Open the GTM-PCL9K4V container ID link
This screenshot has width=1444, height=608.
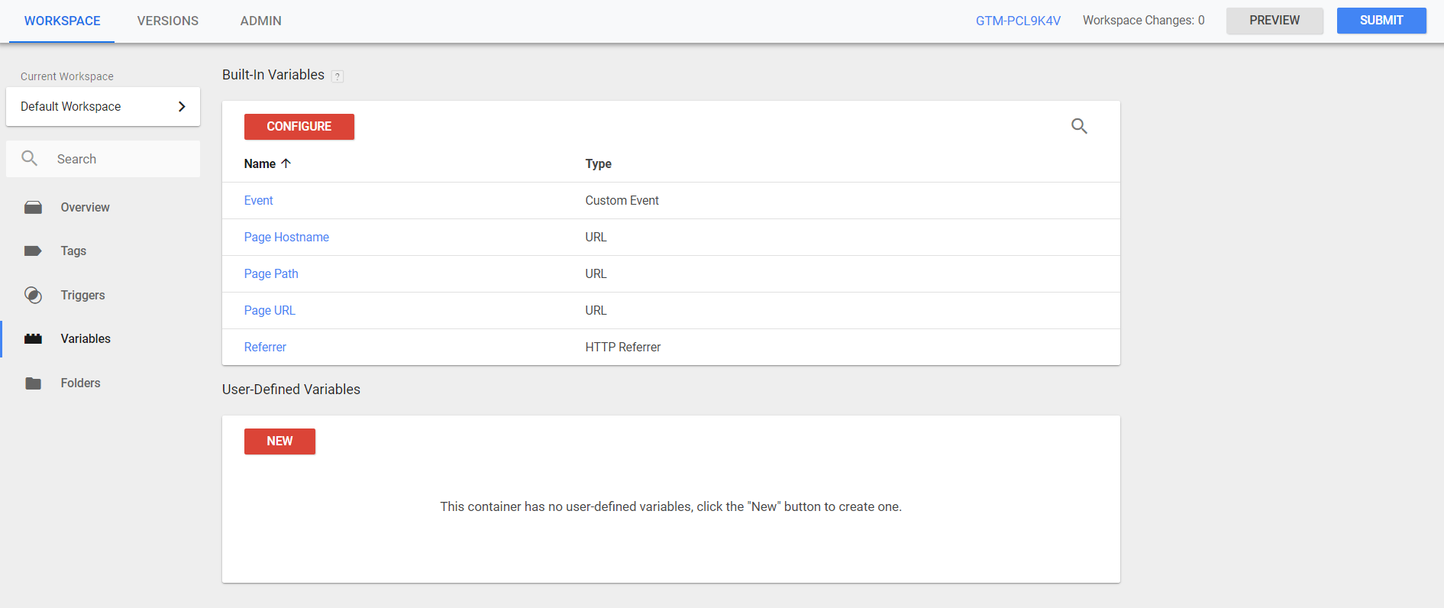click(x=1018, y=21)
